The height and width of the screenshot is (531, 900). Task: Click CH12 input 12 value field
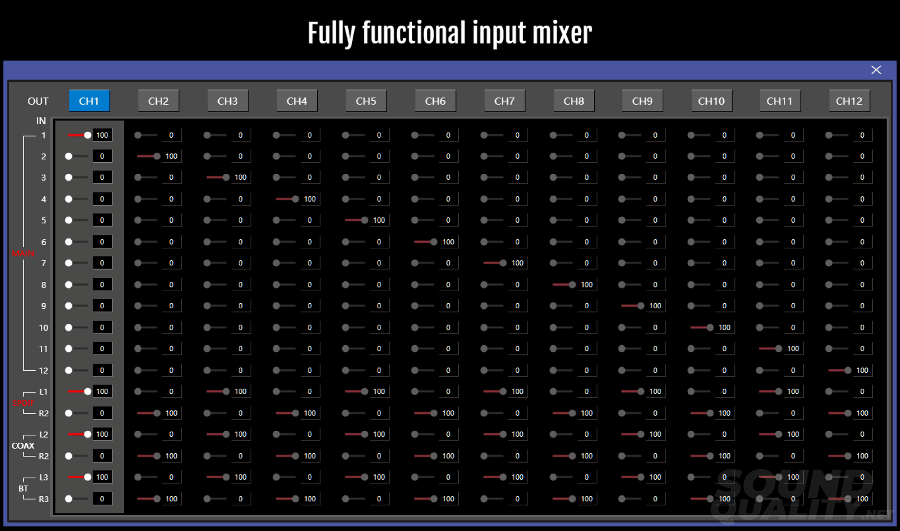point(863,370)
